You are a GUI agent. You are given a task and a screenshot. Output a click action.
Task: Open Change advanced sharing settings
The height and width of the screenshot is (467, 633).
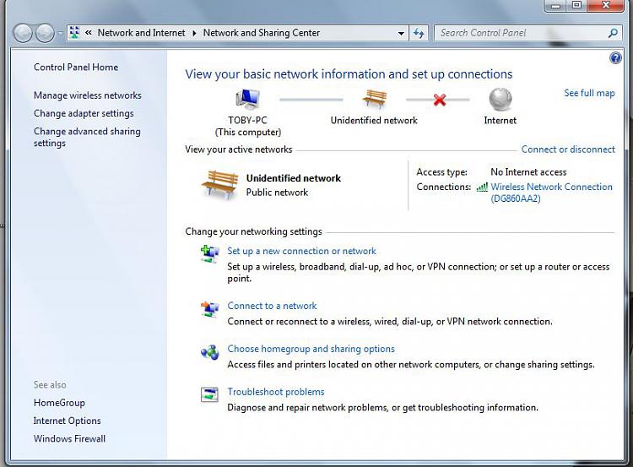[87, 138]
